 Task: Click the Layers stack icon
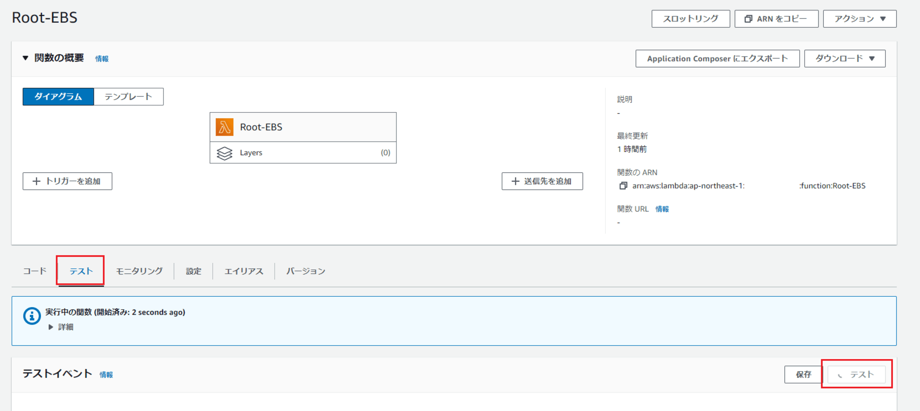(x=224, y=153)
